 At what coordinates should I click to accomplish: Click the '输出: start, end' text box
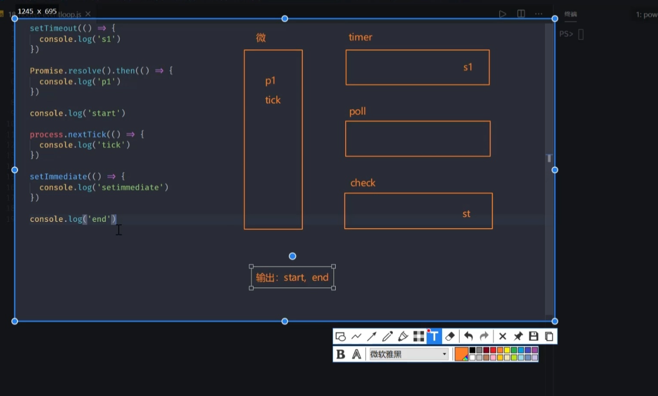pos(292,278)
